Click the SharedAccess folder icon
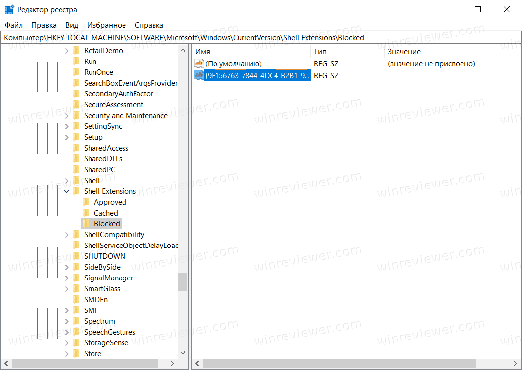Image resolution: width=522 pixels, height=370 pixels. tap(77, 148)
